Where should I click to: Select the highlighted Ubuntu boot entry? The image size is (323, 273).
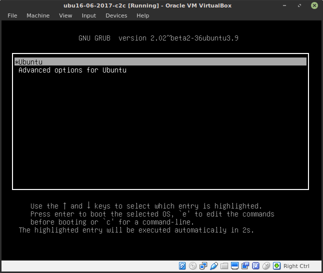click(160, 62)
